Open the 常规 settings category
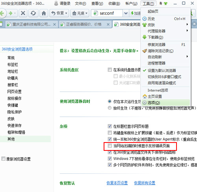Image resolution: width=197 pixels, height=192 pixels. [x=11, y=58]
